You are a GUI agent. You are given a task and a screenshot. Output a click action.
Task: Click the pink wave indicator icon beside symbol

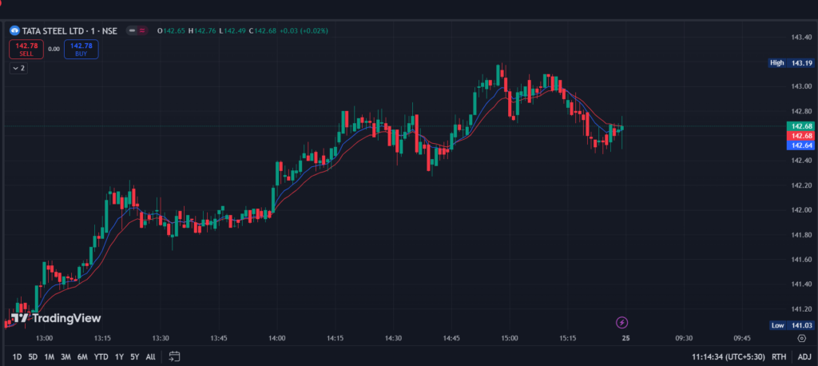(x=142, y=30)
